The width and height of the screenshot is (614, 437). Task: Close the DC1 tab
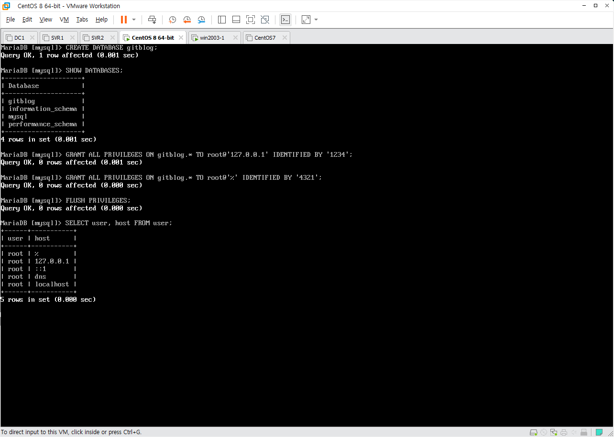(32, 38)
